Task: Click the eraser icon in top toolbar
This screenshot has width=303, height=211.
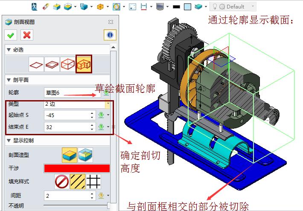Action: click(x=46, y=6)
